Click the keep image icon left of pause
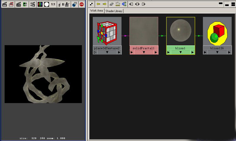Screen dimensions: 236x141 tap(59, 4)
